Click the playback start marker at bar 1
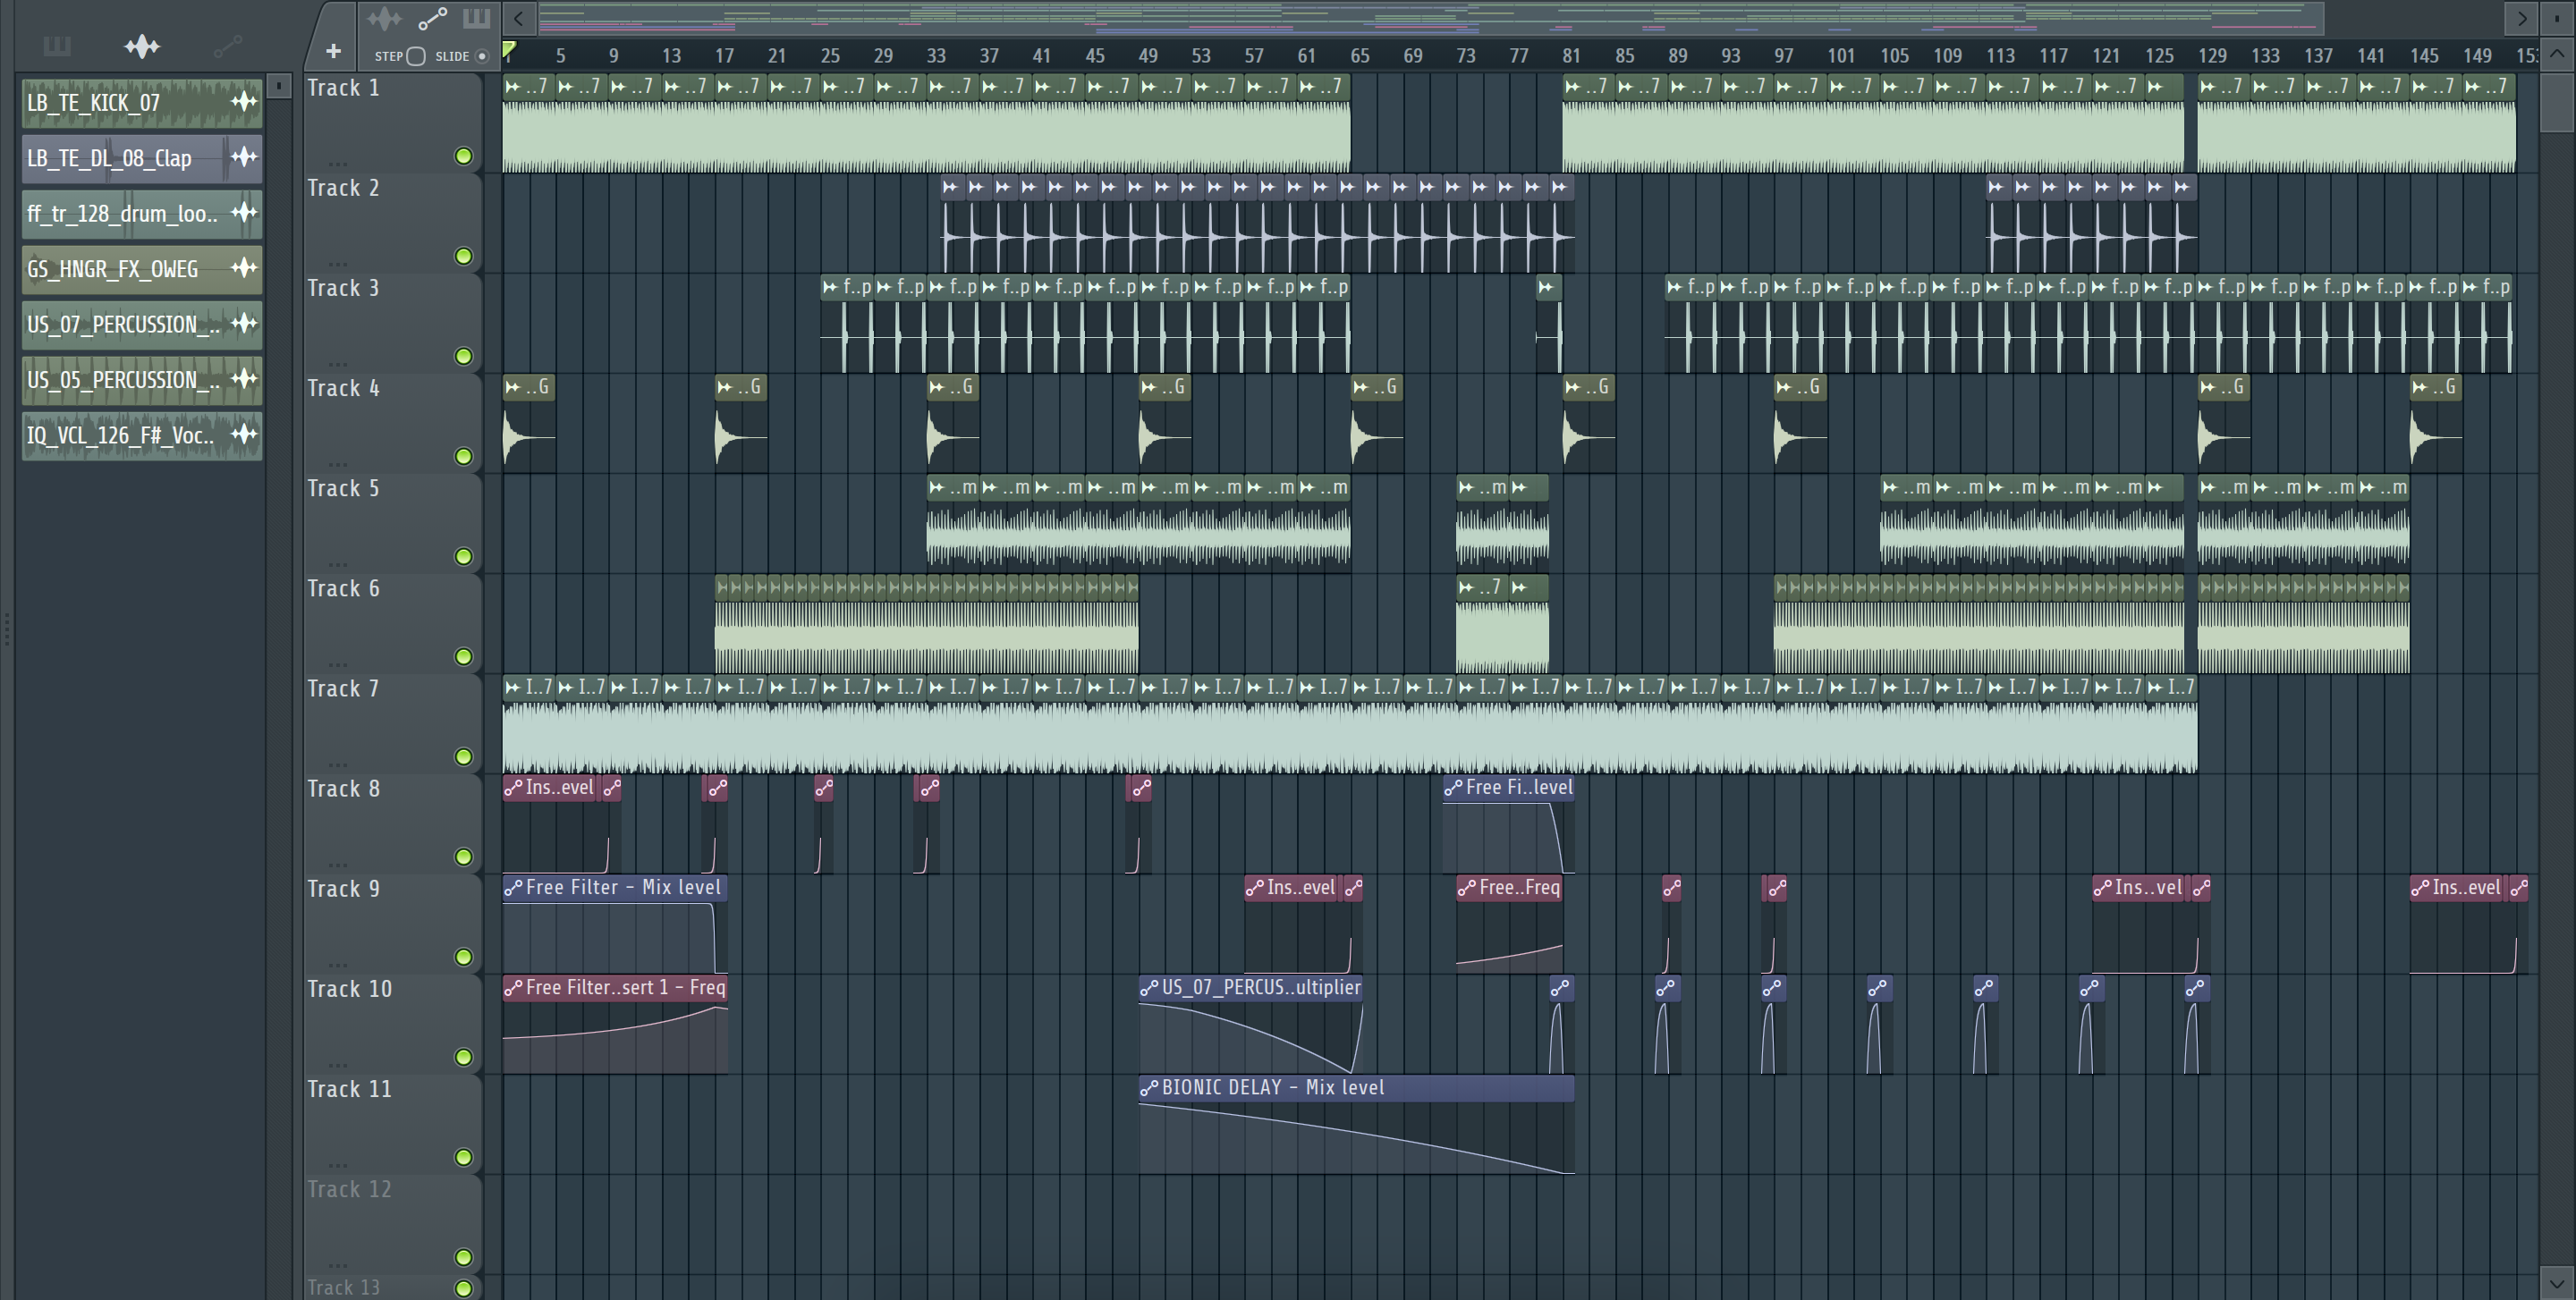Viewport: 2576px width, 1300px height. click(509, 50)
